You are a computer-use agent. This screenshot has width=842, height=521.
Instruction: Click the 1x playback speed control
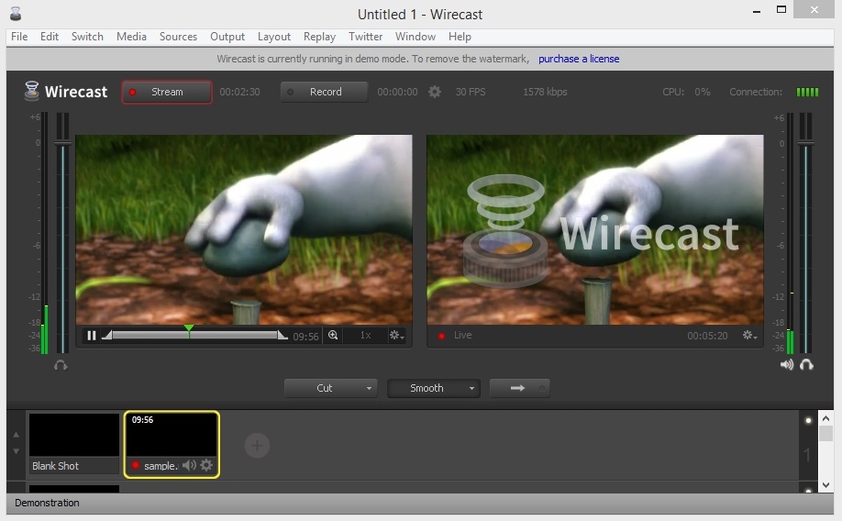point(366,335)
